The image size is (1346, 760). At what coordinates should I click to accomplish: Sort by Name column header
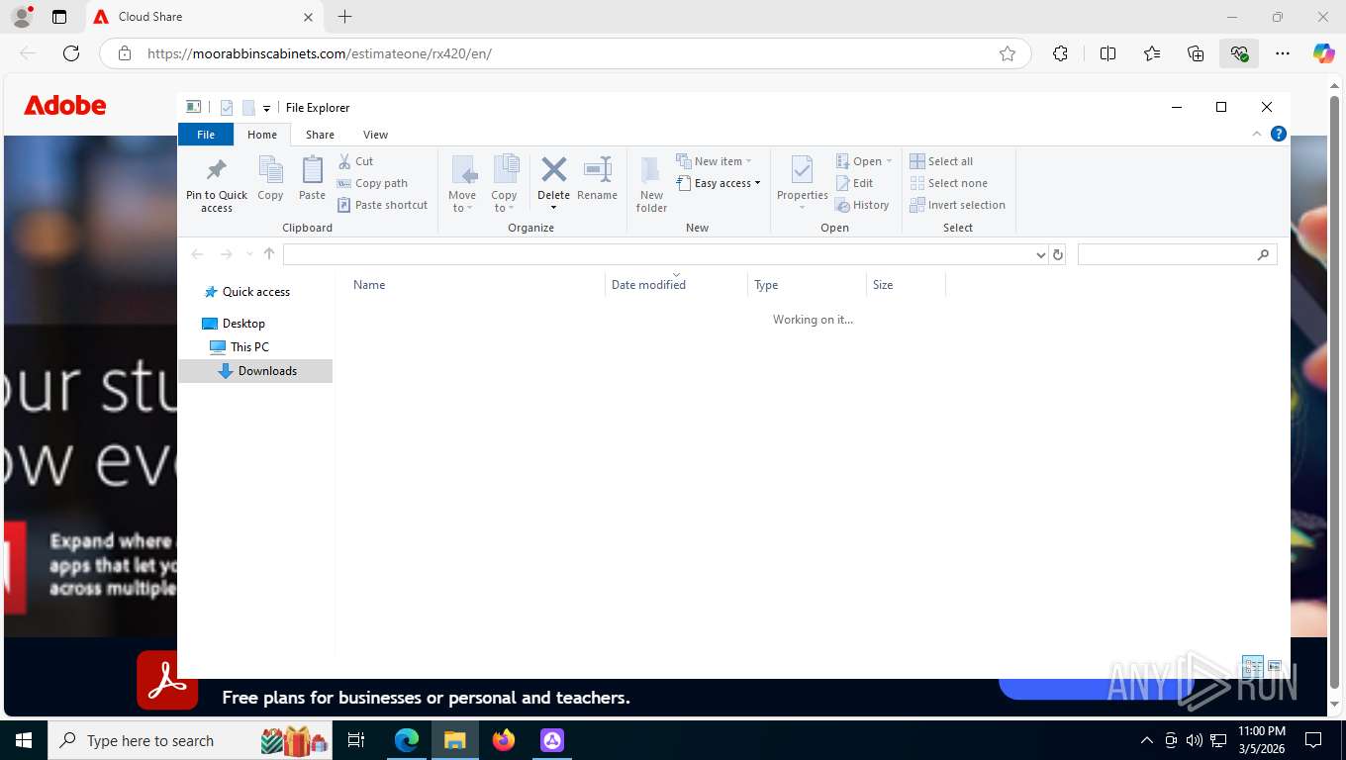pos(475,285)
